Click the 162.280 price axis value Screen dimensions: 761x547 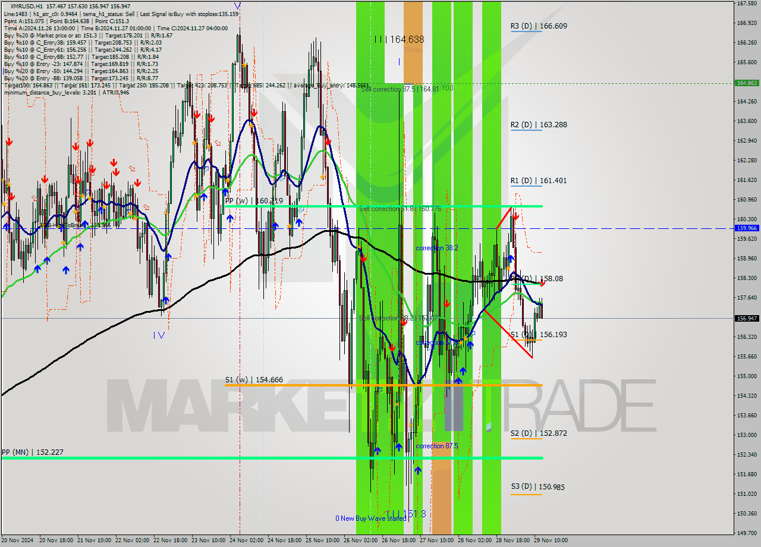click(x=746, y=161)
